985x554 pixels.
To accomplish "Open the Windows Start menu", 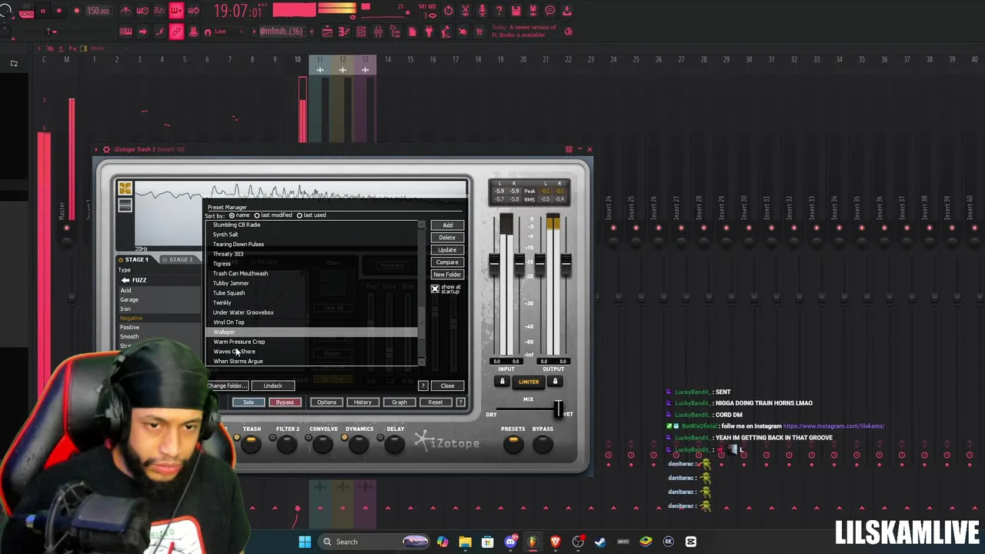I will click(305, 542).
